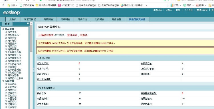Open 添加虚拟商品 in the sidebar tree
This screenshot has height=109, width=214.
coord(14,72)
